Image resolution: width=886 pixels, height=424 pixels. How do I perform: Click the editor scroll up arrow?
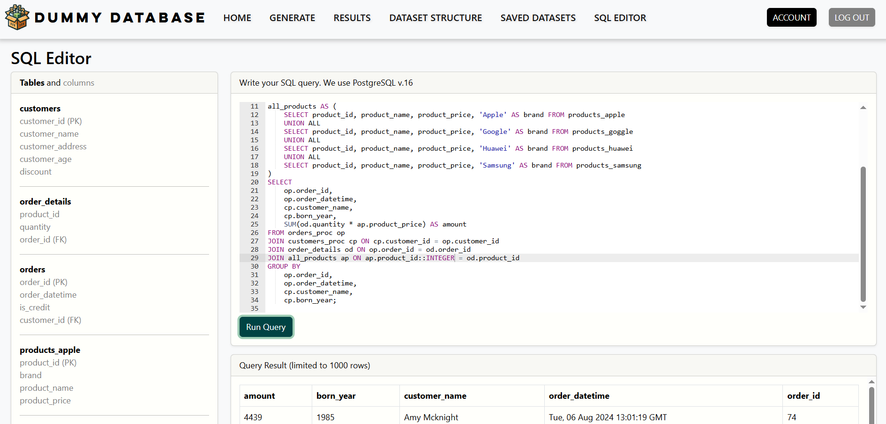[x=863, y=108]
